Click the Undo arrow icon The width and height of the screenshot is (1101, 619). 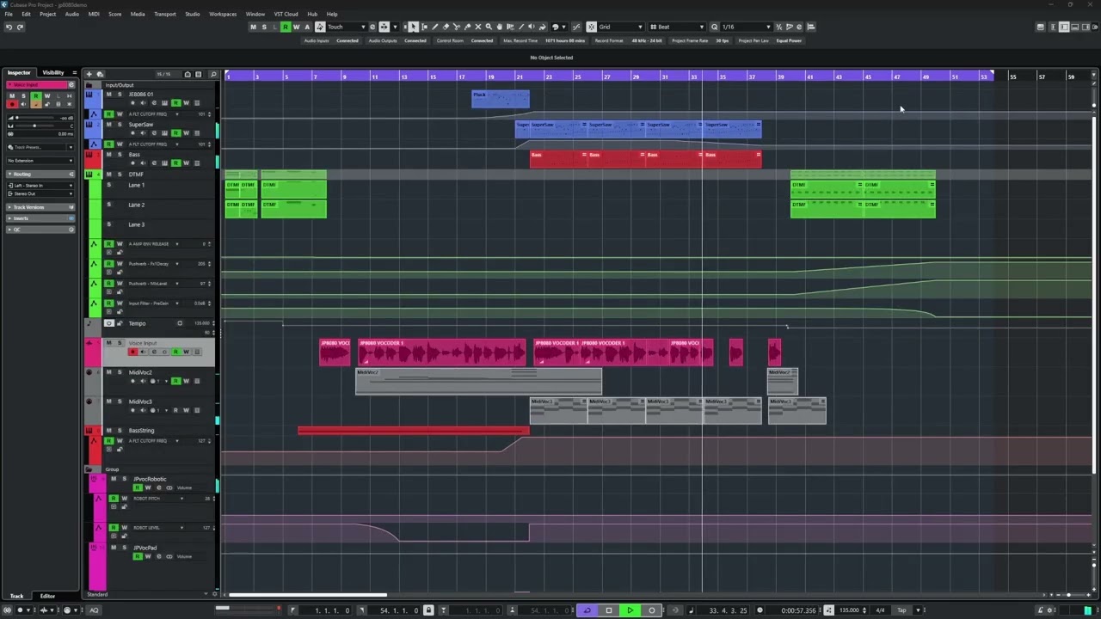click(9, 27)
